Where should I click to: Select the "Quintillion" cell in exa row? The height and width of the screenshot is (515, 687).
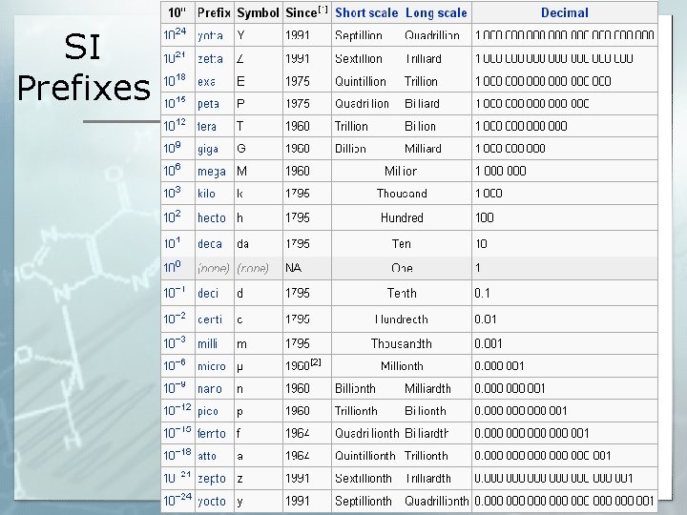(x=361, y=81)
